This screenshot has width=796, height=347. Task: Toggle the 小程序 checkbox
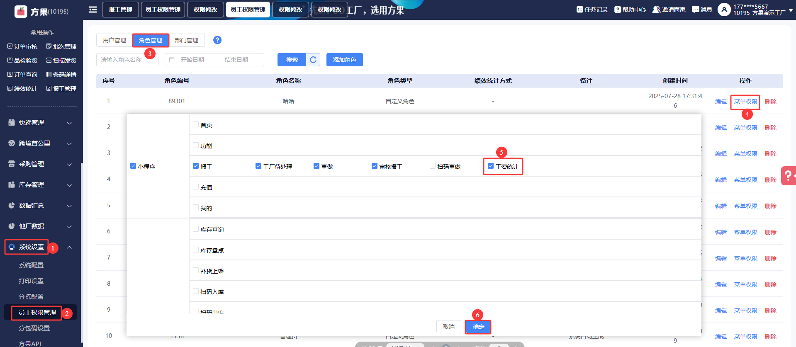pyautogui.click(x=133, y=166)
